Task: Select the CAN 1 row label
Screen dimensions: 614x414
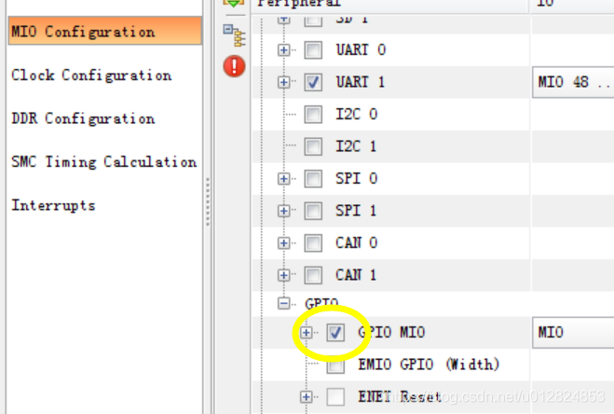Action: pos(356,275)
